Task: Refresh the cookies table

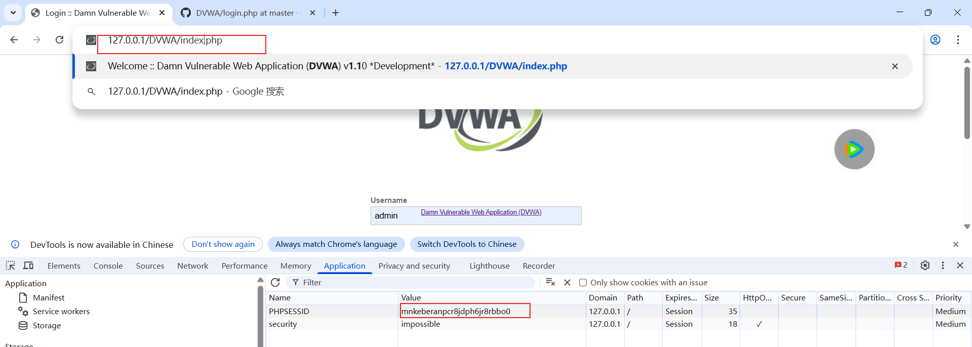Action: click(x=275, y=282)
